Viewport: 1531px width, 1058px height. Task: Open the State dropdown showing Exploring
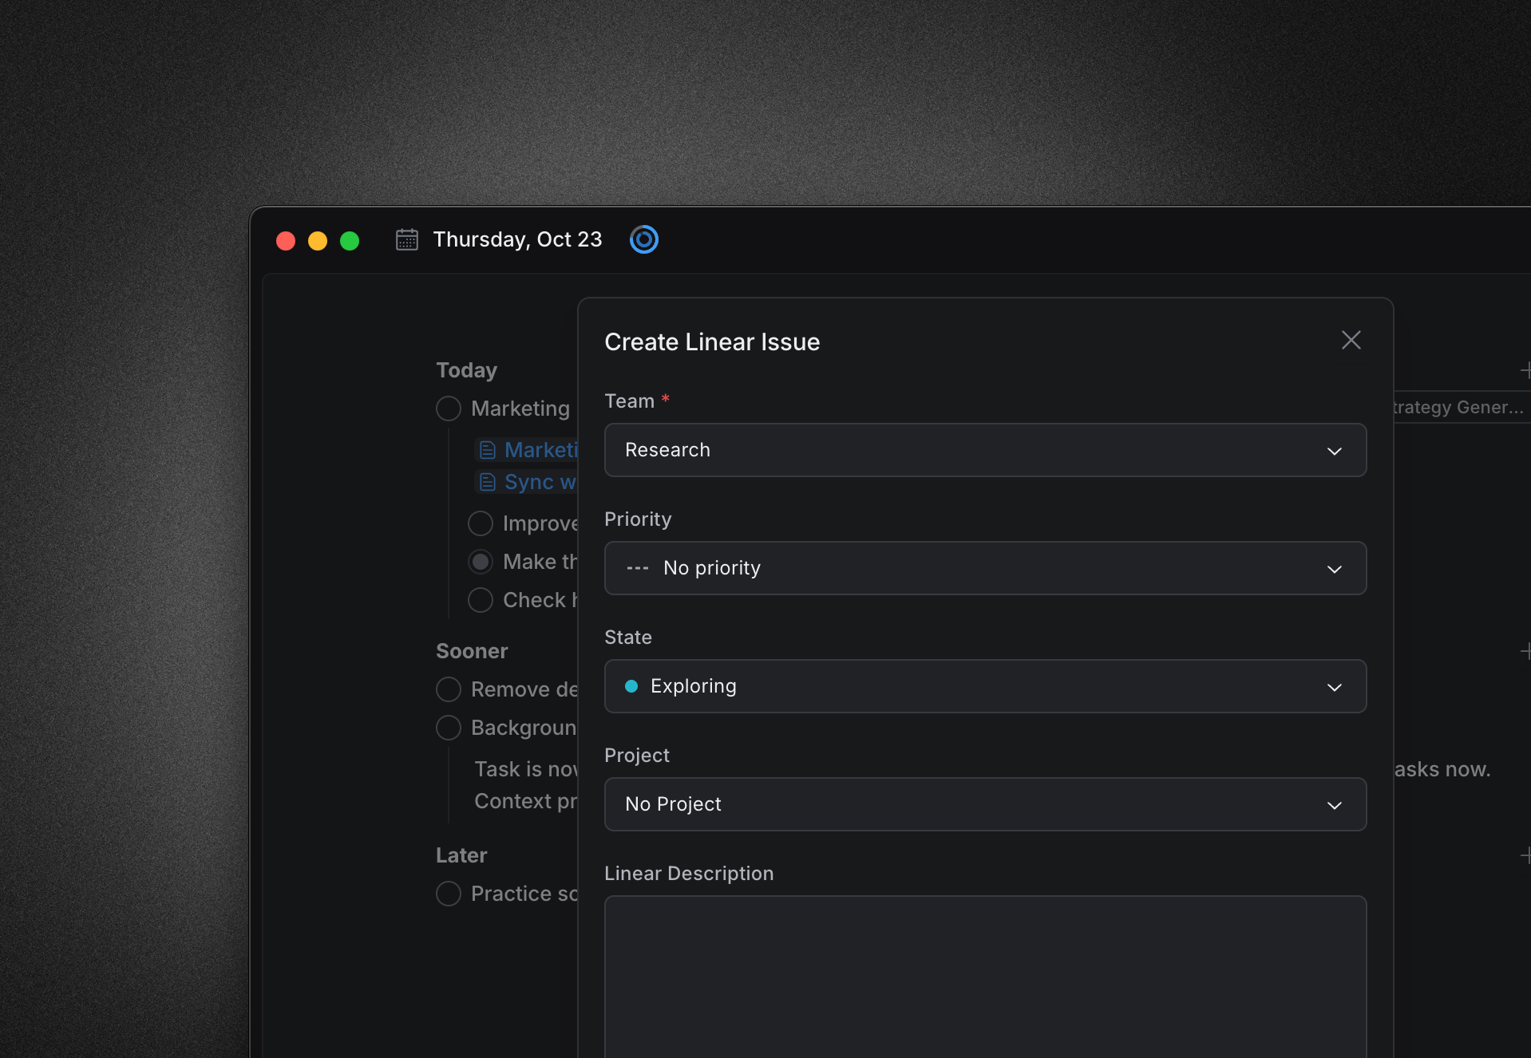(x=985, y=686)
